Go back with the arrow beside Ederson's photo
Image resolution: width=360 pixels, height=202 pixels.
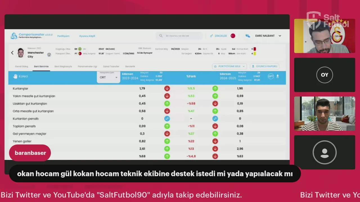point(12,53)
